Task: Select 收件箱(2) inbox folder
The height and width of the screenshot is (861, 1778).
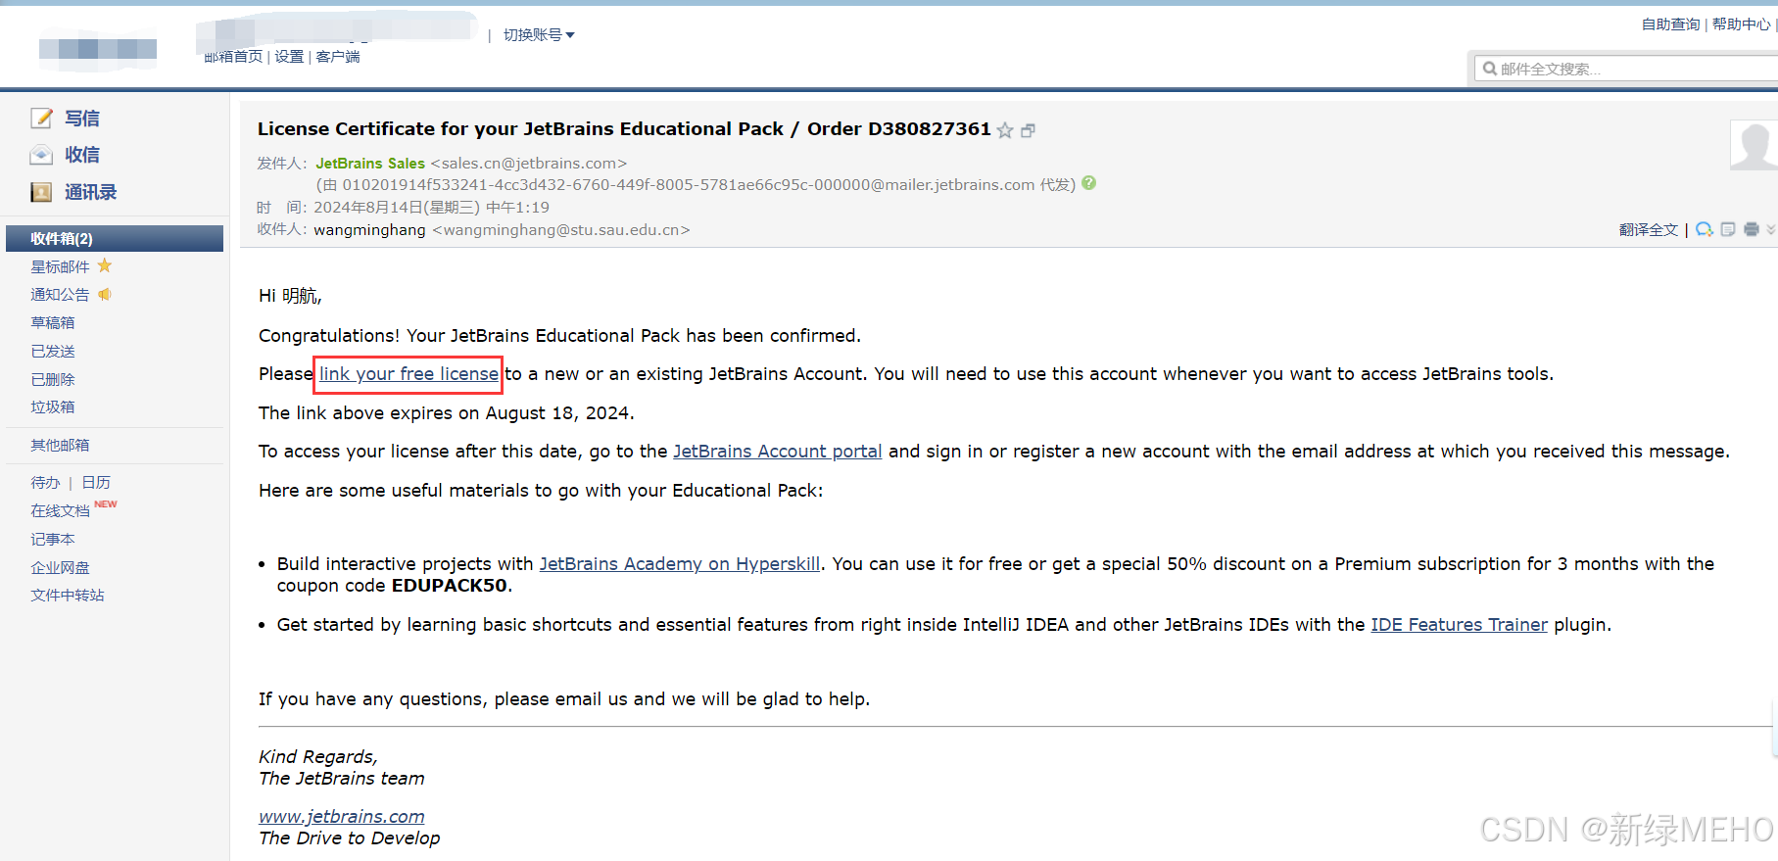Action: tap(115, 238)
